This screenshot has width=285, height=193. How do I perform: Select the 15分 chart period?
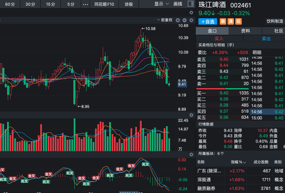[x=50, y=4]
